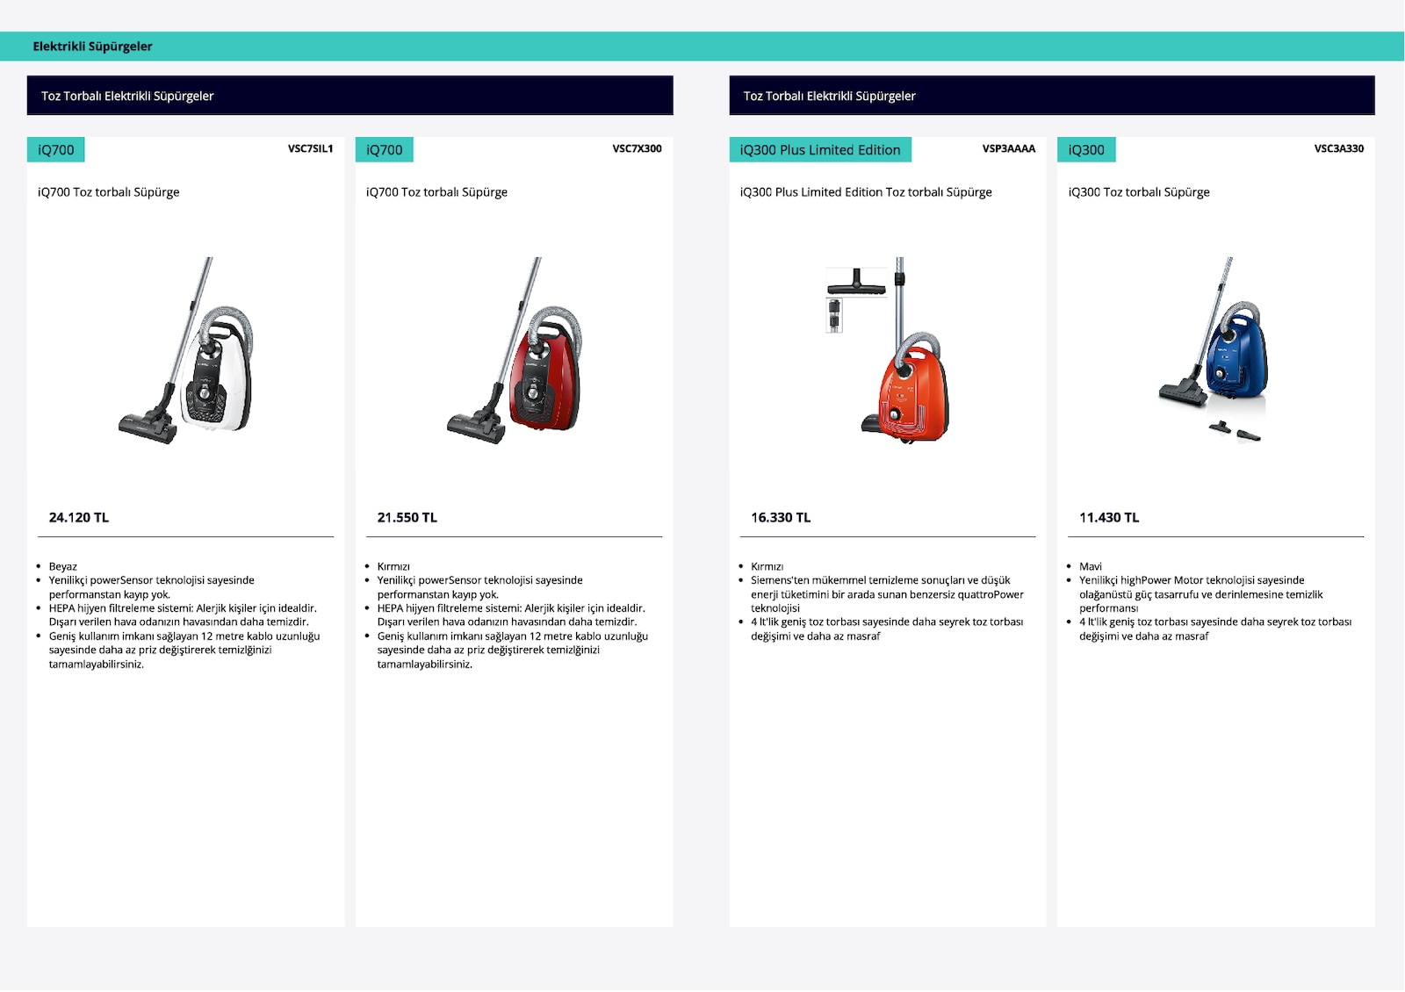Select the price "11.430 TL"

1109,518
